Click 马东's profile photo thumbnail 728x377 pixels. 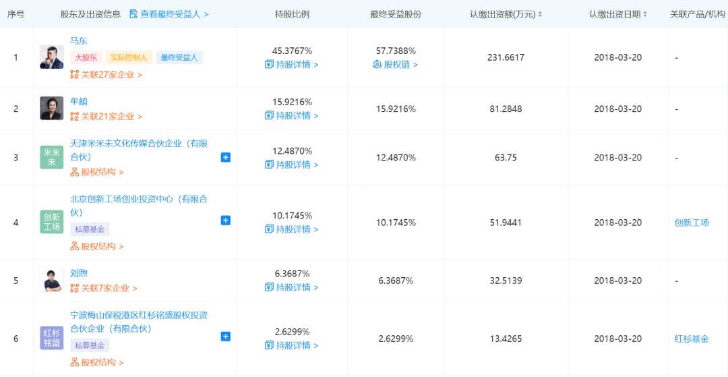pos(52,57)
